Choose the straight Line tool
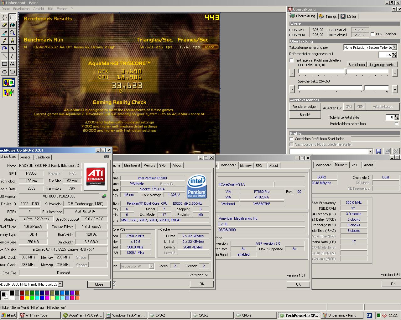The image size is (401, 320). [x=5, y=56]
